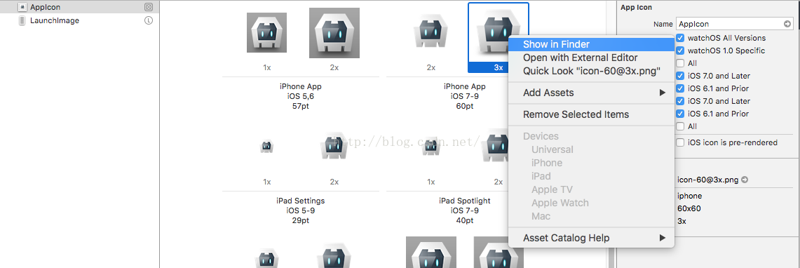The width and height of the screenshot is (800, 268).
Task: Click the Mac device menu option
Action: [x=541, y=216]
